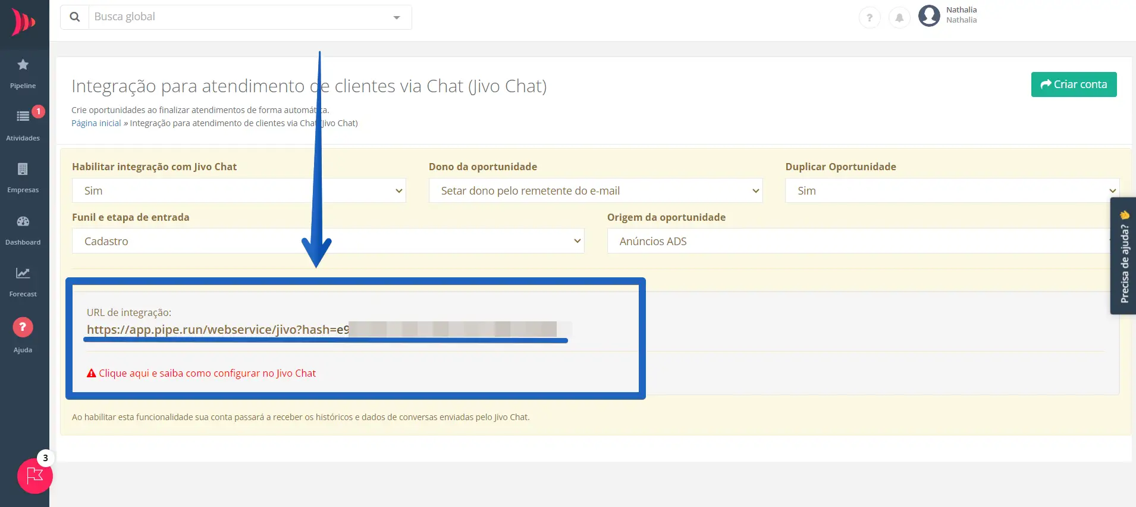Go to Empresas building icon

(x=23, y=170)
